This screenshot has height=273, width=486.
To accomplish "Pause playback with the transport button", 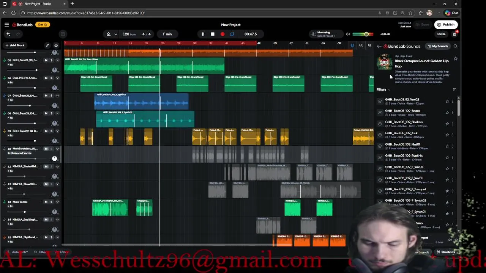I will point(203,34).
